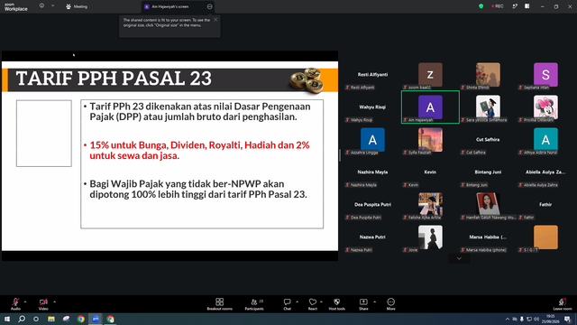Click the system tray volume icon

(x=536, y=319)
